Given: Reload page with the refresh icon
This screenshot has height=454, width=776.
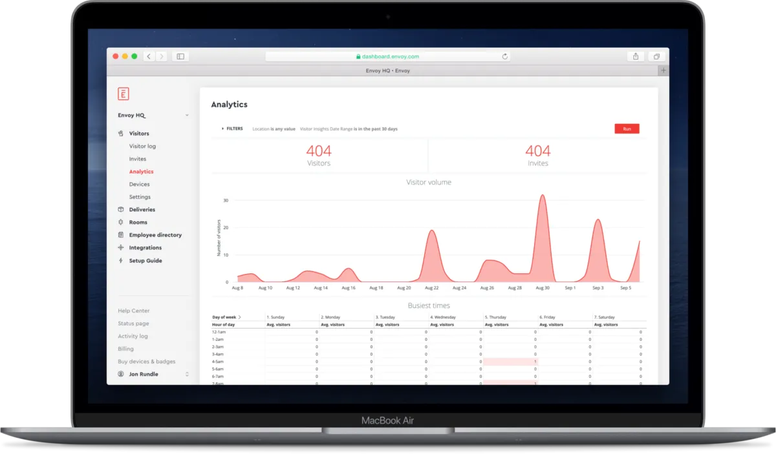Looking at the screenshot, I should tap(505, 57).
